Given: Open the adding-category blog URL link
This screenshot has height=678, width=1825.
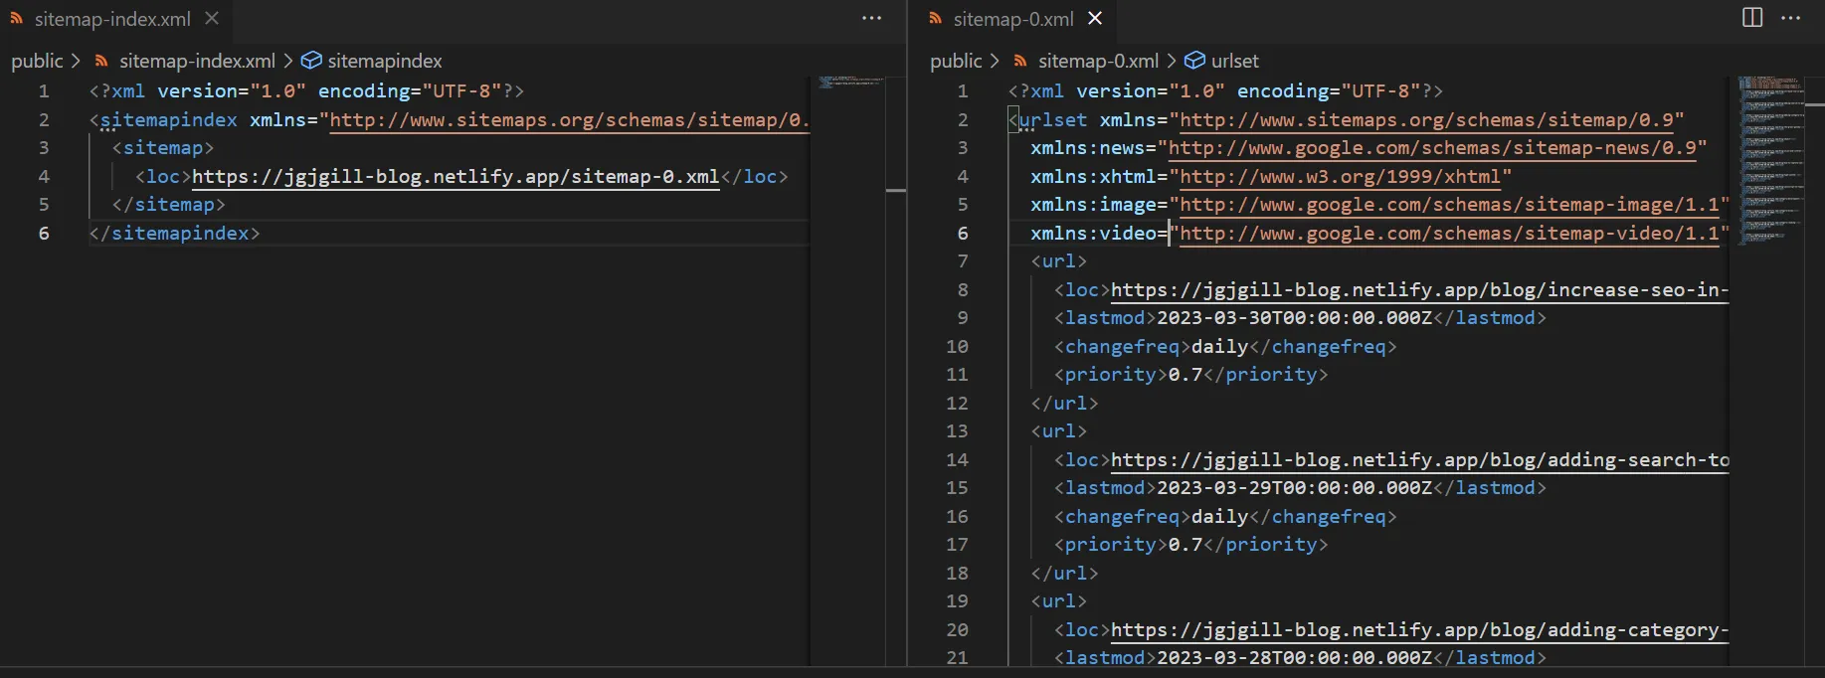Looking at the screenshot, I should [1419, 629].
